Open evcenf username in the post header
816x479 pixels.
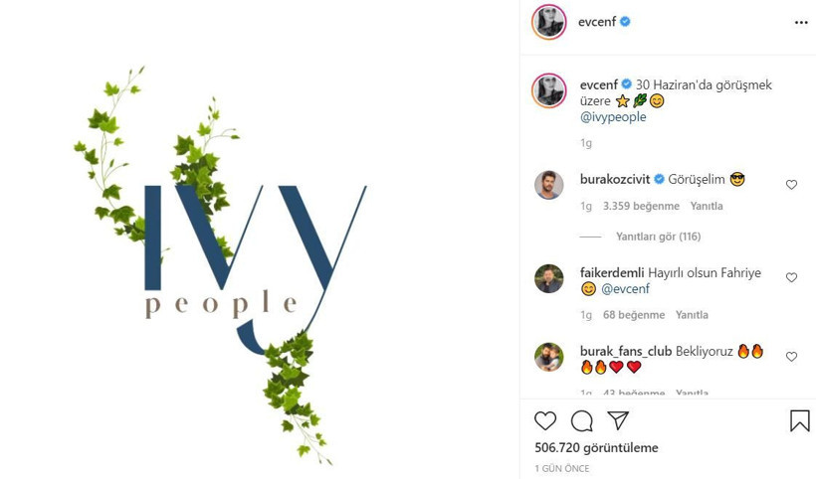(597, 22)
